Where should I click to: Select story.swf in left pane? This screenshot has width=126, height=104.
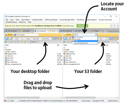coord(9,60)
